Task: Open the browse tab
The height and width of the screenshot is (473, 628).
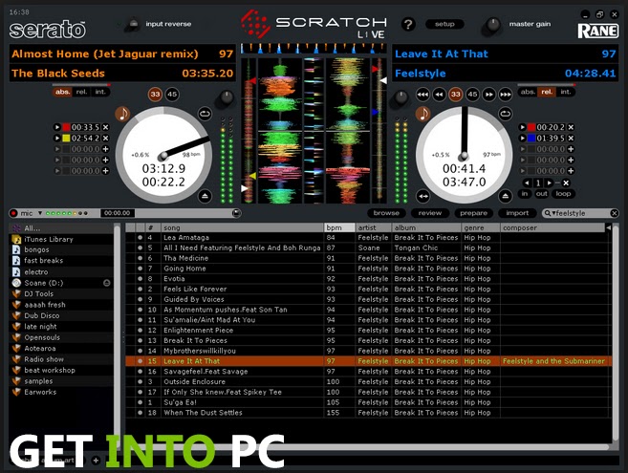Action: [x=386, y=213]
